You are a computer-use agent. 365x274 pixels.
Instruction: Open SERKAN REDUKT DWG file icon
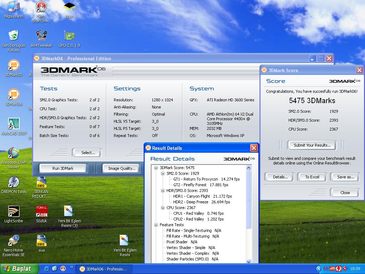[x=41, y=187]
